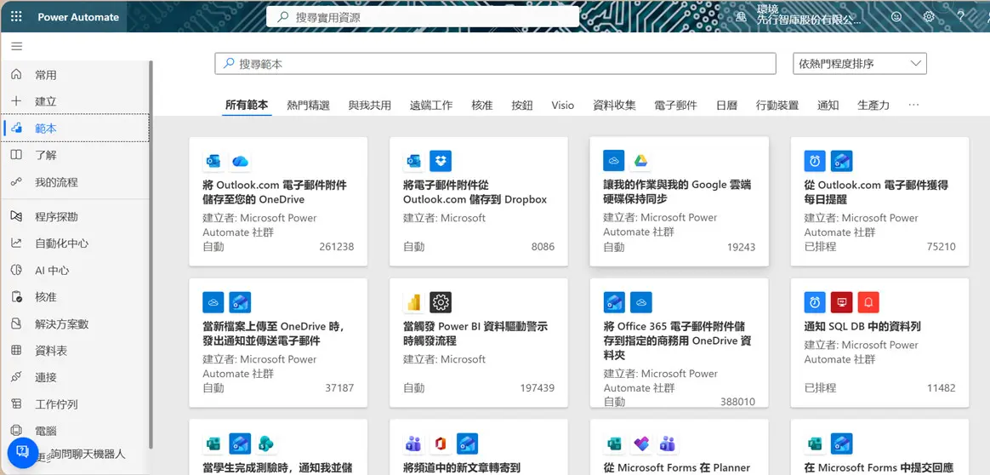Click the sidebar vertical scrollbar

pos(151,253)
